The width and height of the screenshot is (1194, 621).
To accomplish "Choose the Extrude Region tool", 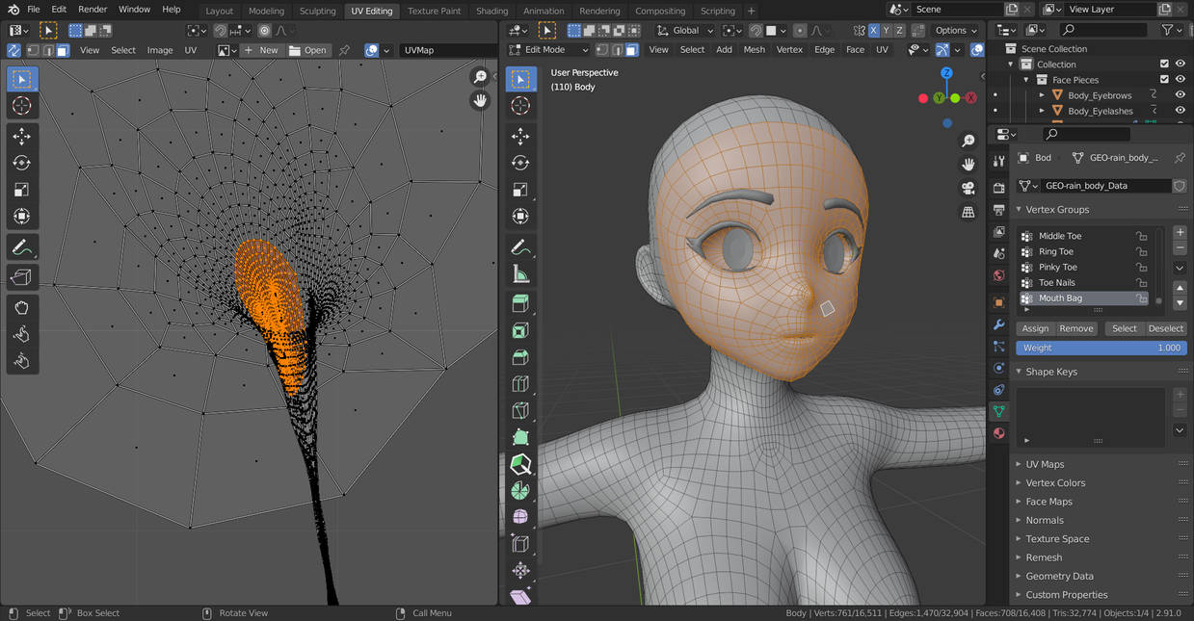I will [x=520, y=304].
